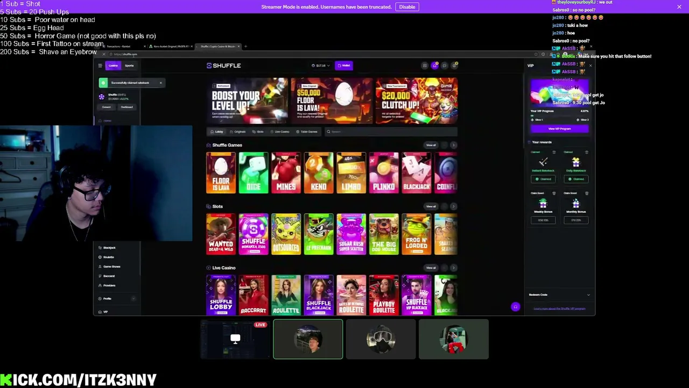View all Shuffle Games
This screenshot has height=388, width=689.
(x=431, y=145)
